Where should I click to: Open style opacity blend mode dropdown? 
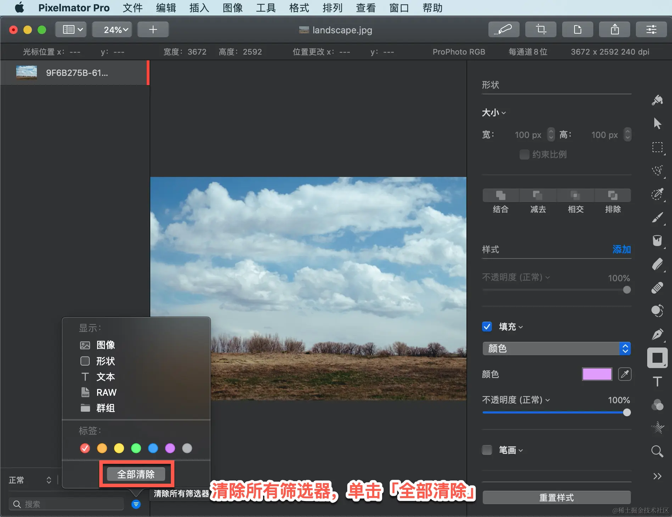click(516, 277)
